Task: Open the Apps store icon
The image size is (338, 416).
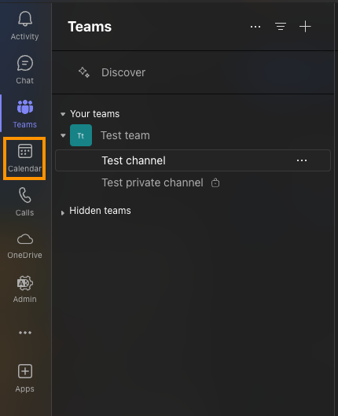Action: tap(25, 371)
